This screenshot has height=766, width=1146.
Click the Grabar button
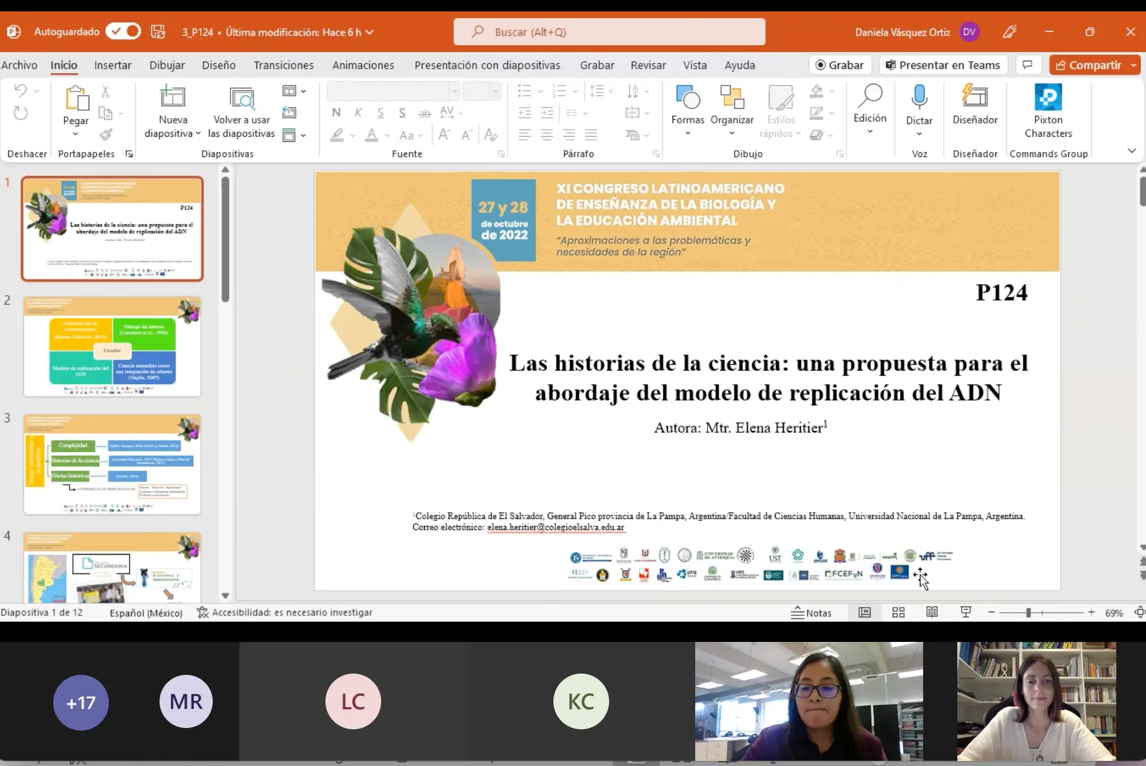coord(840,65)
